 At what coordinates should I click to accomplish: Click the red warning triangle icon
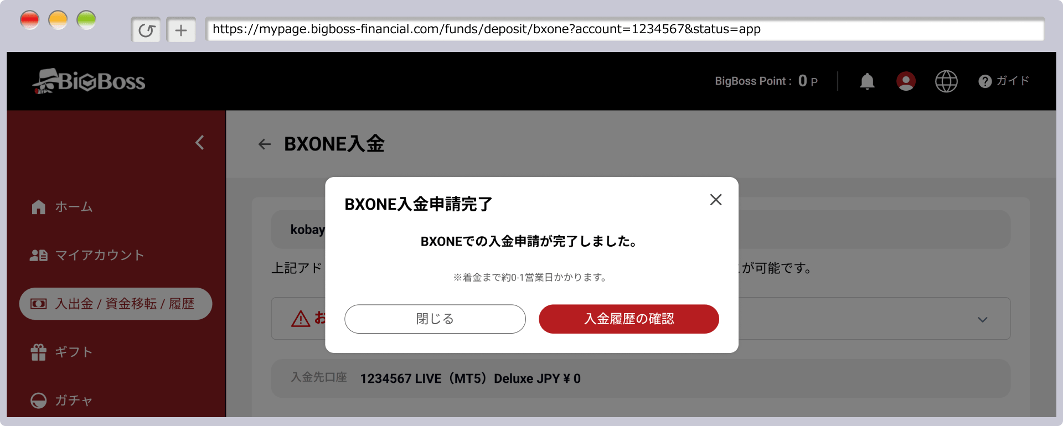[x=301, y=319]
